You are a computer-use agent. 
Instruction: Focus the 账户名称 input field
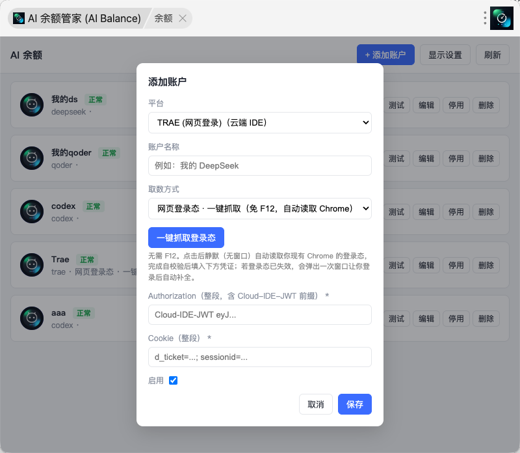click(x=259, y=166)
